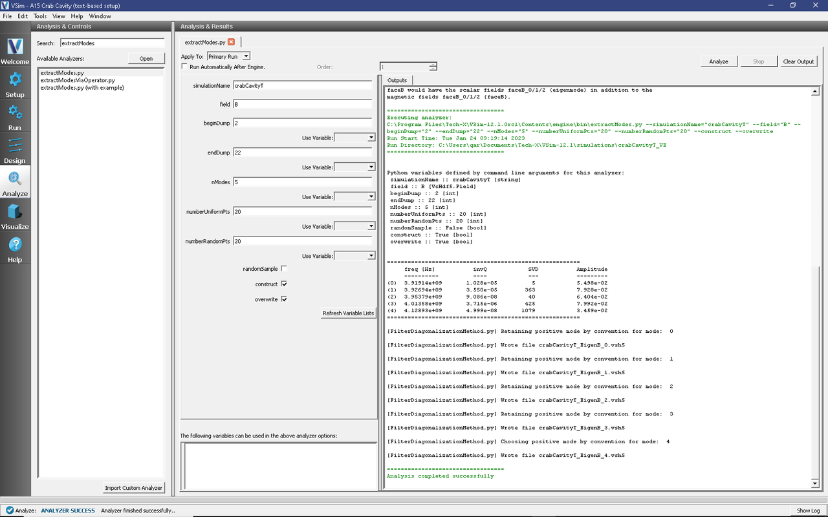Open the View menu
Image resolution: width=828 pixels, height=517 pixels.
click(x=59, y=16)
